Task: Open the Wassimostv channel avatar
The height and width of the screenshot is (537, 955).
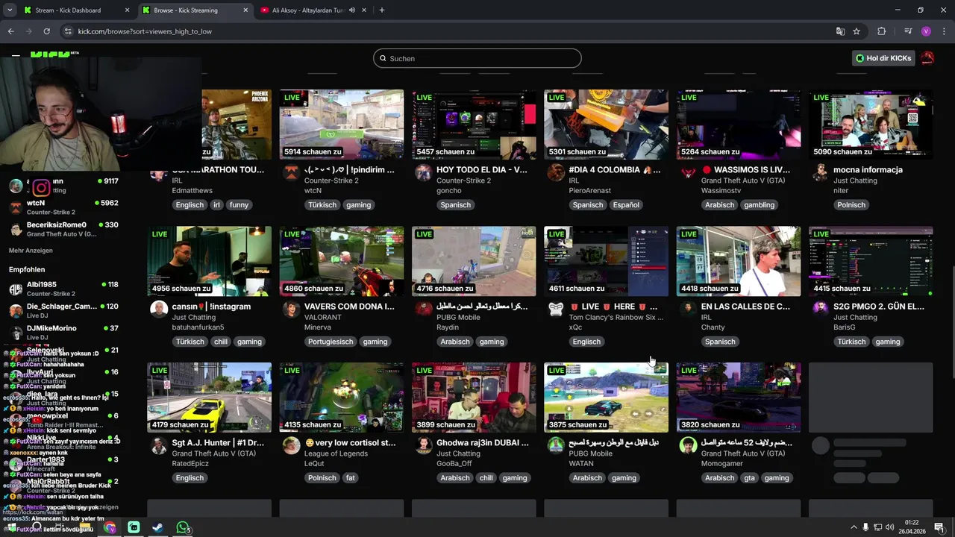Action: 688,173
